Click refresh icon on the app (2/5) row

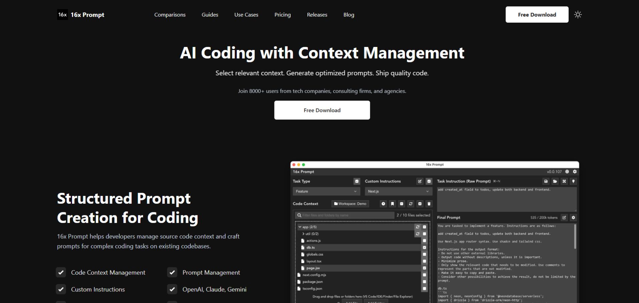click(x=418, y=227)
